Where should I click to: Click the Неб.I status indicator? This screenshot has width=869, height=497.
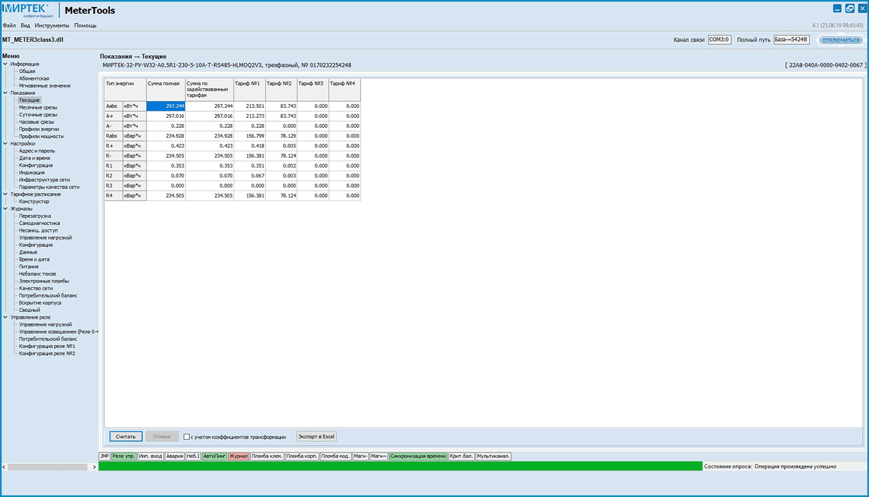pyautogui.click(x=193, y=456)
